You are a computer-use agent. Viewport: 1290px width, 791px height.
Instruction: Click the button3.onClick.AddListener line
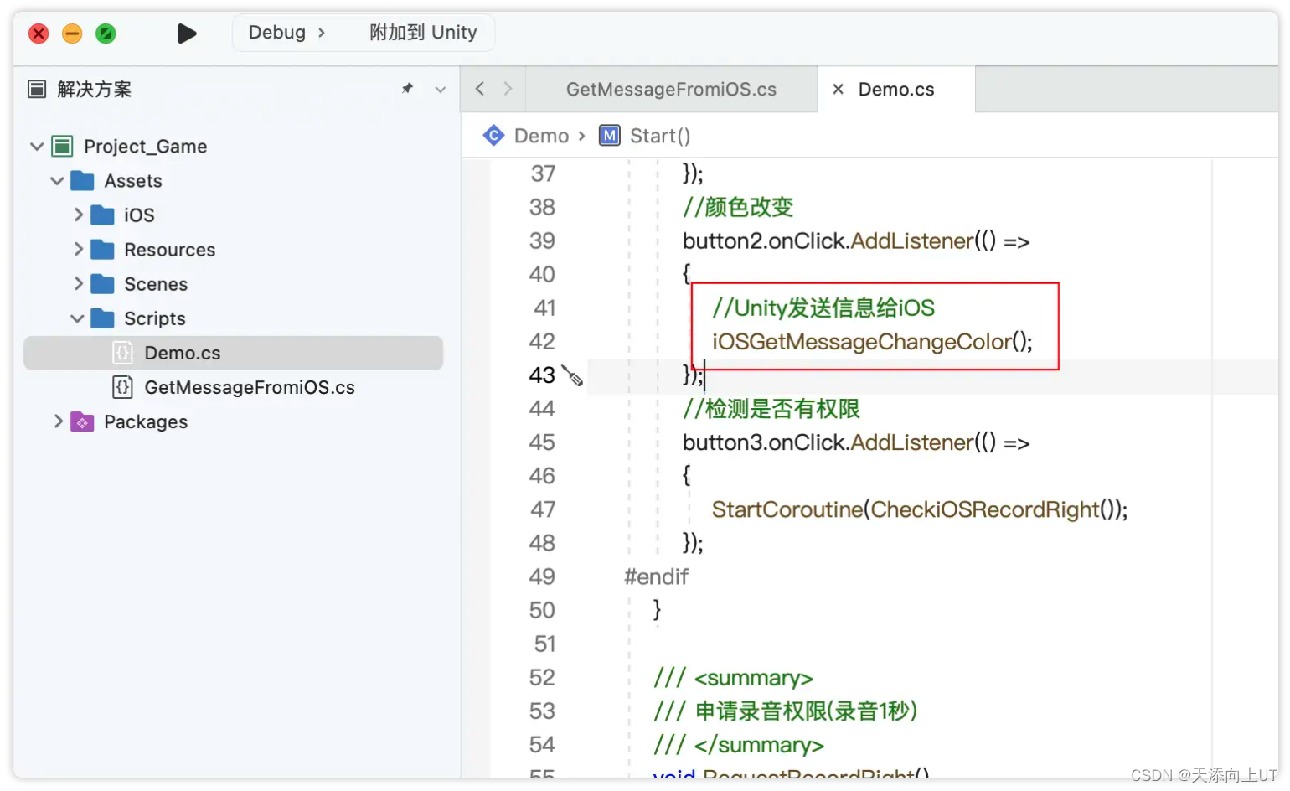point(856,442)
